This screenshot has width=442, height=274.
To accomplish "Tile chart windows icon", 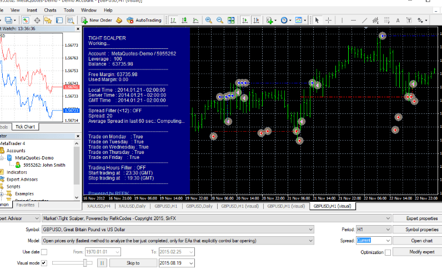I will [x=231, y=21].
